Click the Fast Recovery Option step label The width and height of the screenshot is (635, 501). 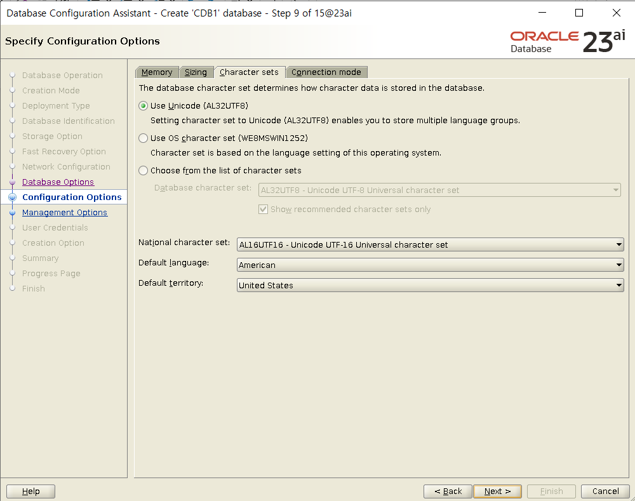[64, 152]
